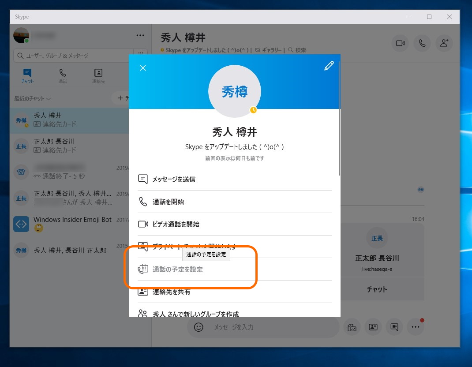Start a voice call using the phone icon

pyautogui.click(x=422, y=43)
